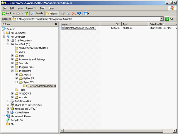Image resolution: width=178 pixels, height=134 pixels.
Task: Expand the Data folder node
Action: 12,56
